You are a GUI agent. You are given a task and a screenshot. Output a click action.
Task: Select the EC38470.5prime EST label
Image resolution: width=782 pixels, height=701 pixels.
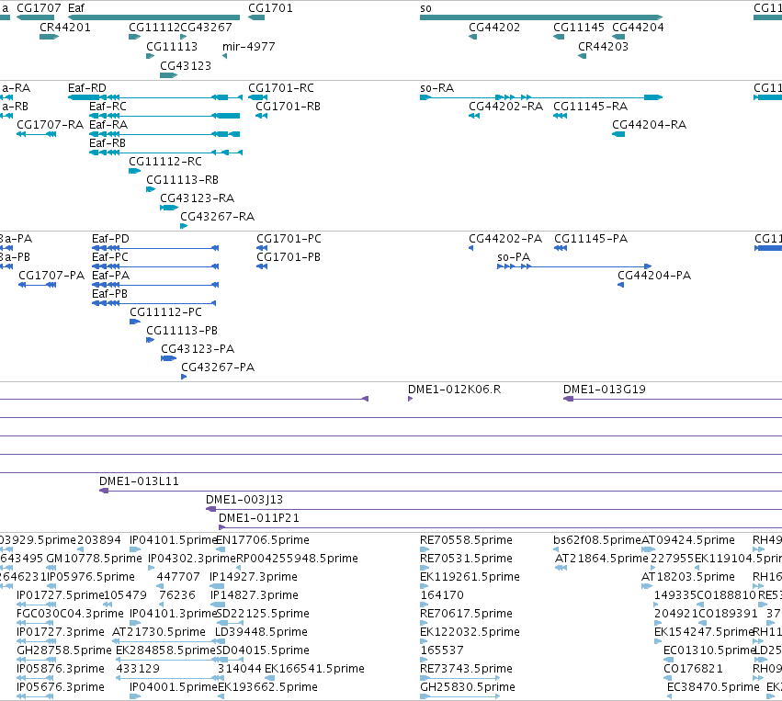coord(714,687)
